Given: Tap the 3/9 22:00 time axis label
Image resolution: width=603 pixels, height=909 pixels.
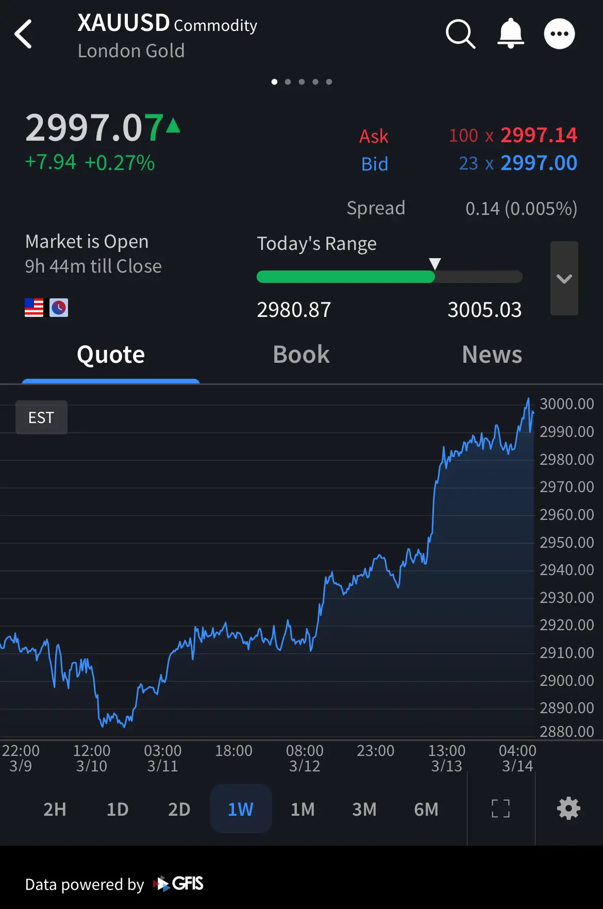Looking at the screenshot, I should (21, 758).
